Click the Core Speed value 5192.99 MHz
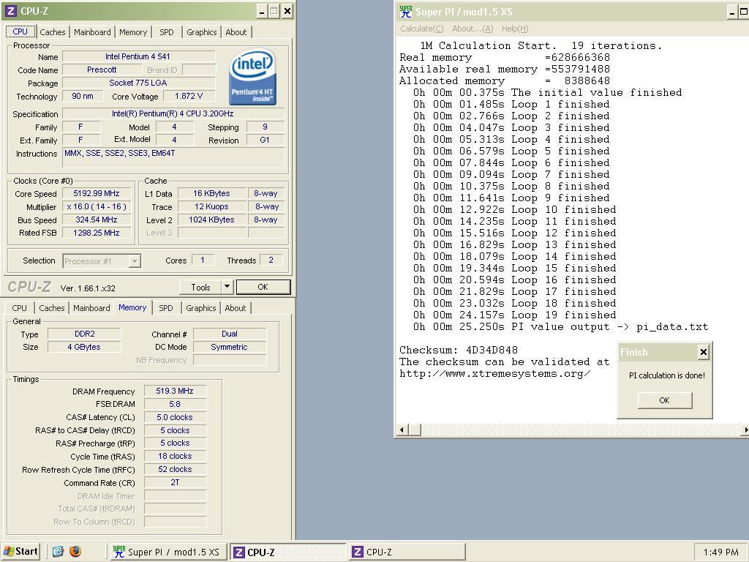The width and height of the screenshot is (749, 562). [x=97, y=193]
